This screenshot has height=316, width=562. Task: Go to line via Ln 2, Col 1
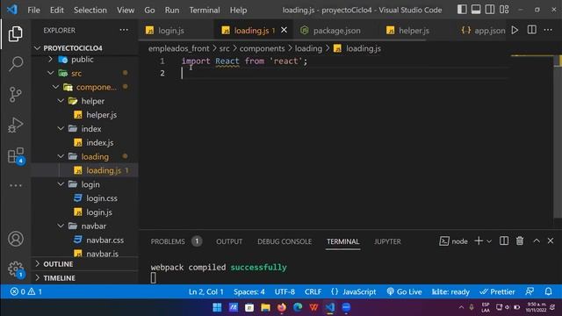206,291
